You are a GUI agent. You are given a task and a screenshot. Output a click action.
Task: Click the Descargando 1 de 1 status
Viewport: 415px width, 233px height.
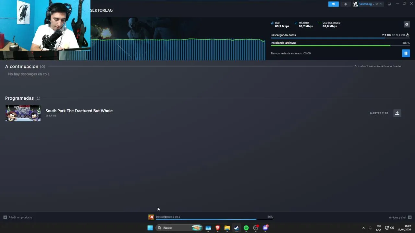168,217
